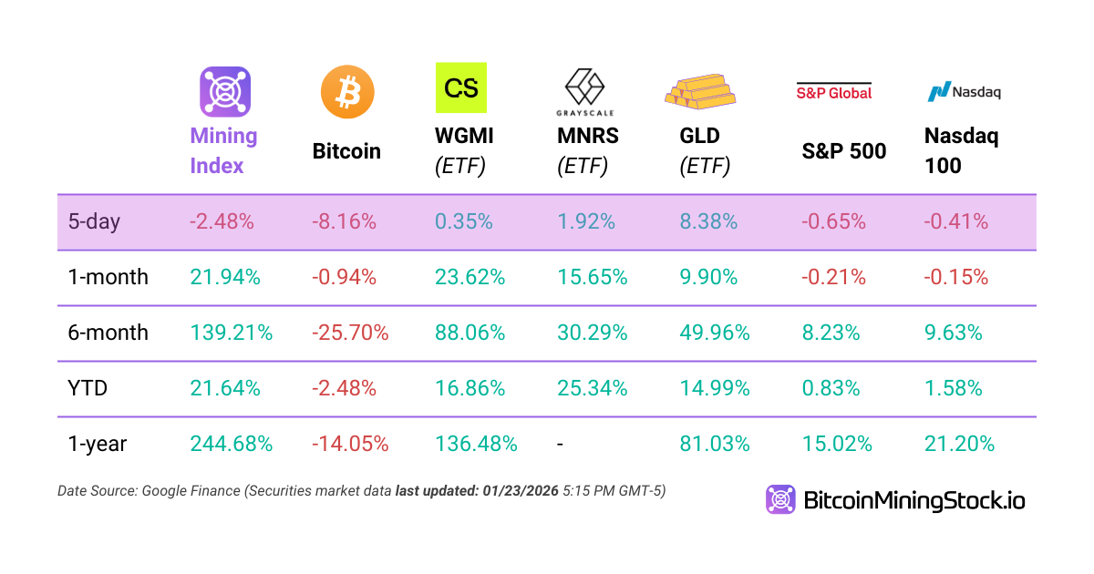Click the Grayscale logo above MNRS

[585, 93]
